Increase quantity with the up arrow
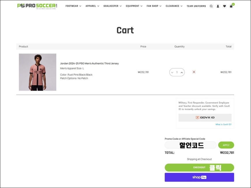The width and height of the screenshot is (251, 188). point(182,72)
